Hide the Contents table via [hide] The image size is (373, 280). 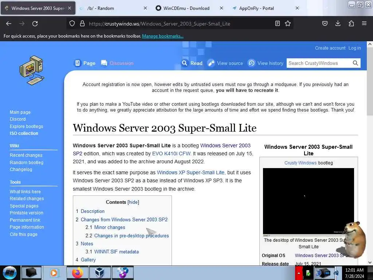tap(133, 202)
